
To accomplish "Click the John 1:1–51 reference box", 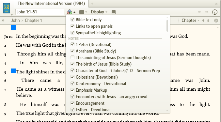I will click(x=40, y=12).
